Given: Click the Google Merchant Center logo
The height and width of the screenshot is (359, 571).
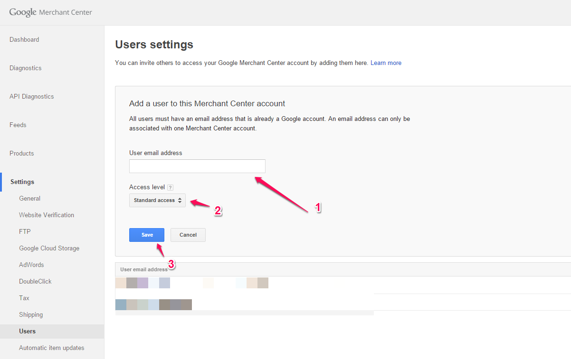Looking at the screenshot, I should [x=51, y=12].
